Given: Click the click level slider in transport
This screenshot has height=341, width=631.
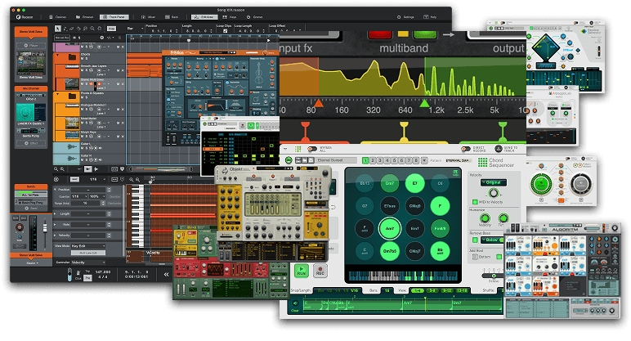Looking at the screenshot, I should coord(69,274).
